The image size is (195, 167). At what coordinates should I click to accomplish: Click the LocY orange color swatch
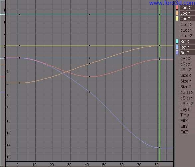click(177, 13)
